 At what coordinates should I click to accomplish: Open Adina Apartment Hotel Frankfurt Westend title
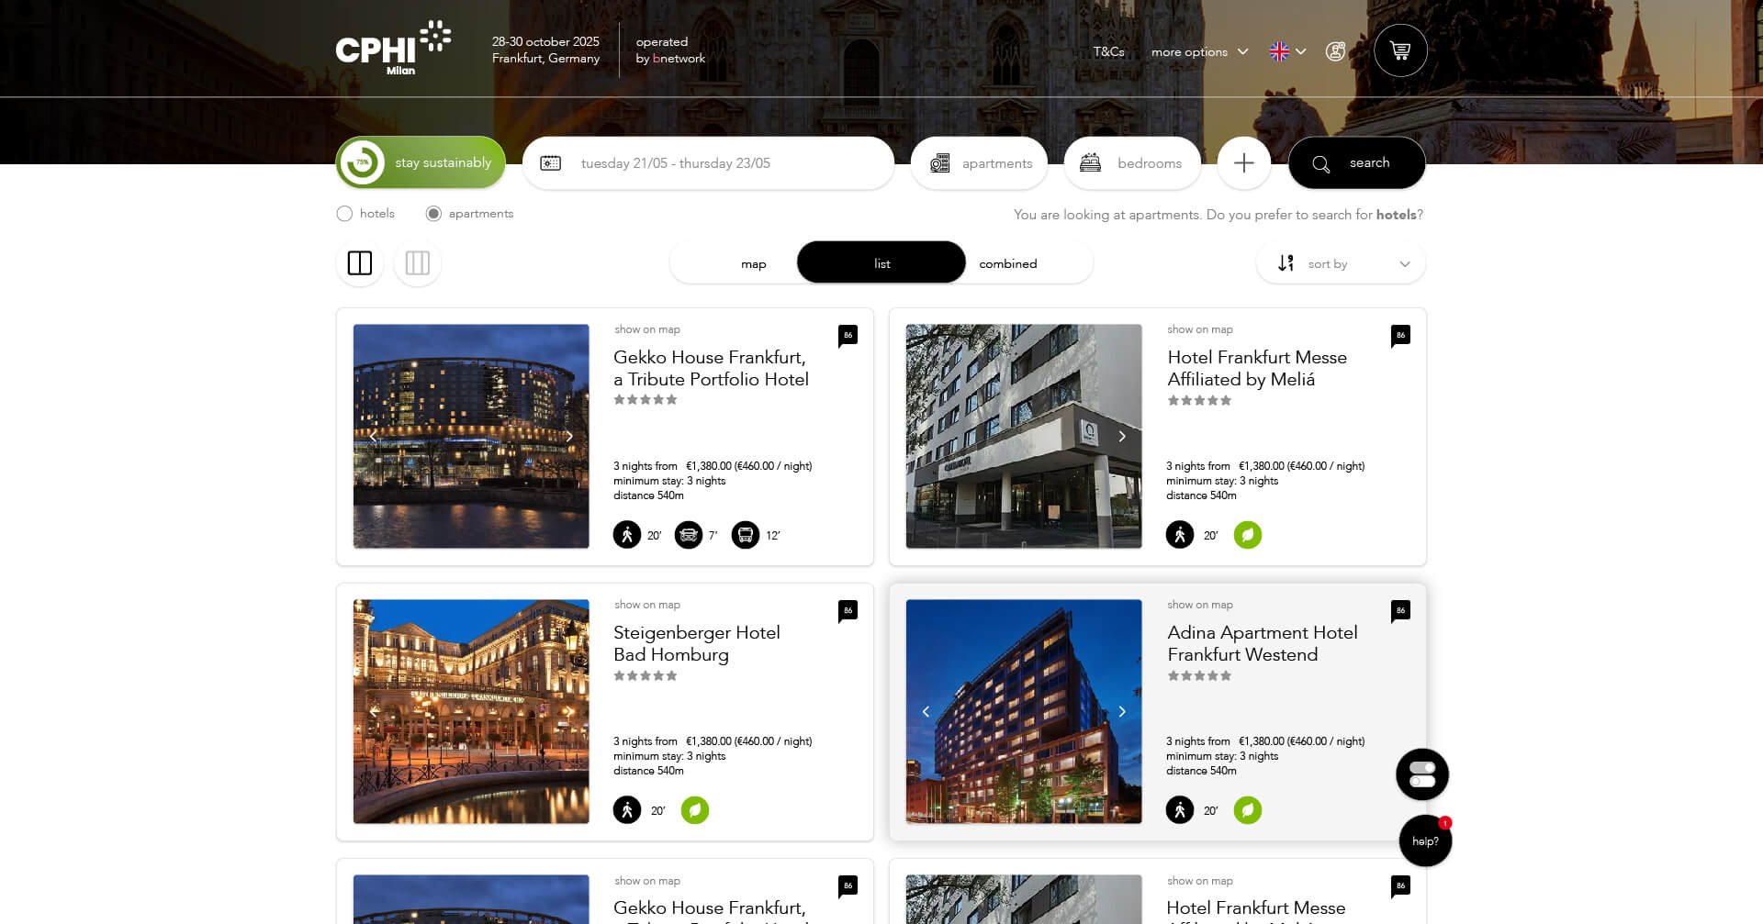[1263, 643]
